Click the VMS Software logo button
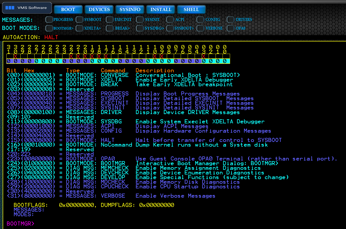 (x=27, y=8)
